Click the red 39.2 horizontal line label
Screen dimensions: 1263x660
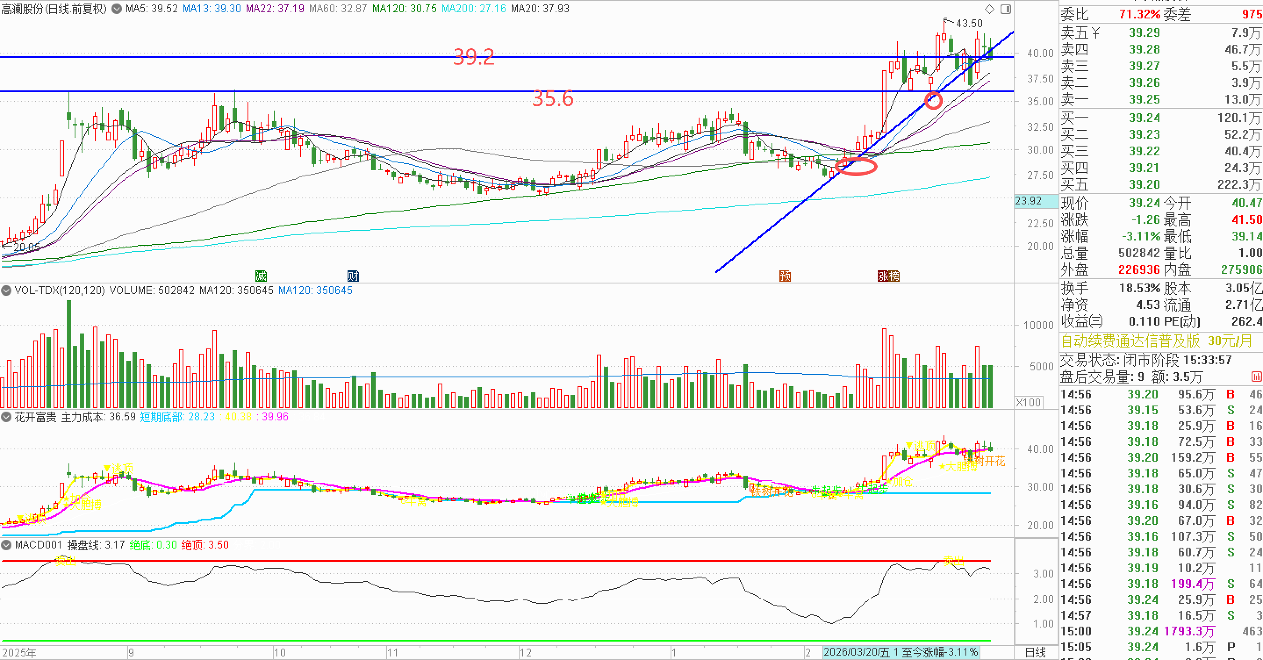[x=474, y=57]
